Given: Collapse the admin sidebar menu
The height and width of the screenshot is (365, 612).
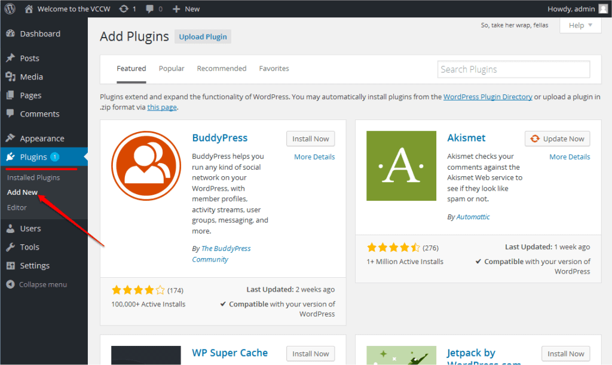Looking at the screenshot, I should coord(12,284).
